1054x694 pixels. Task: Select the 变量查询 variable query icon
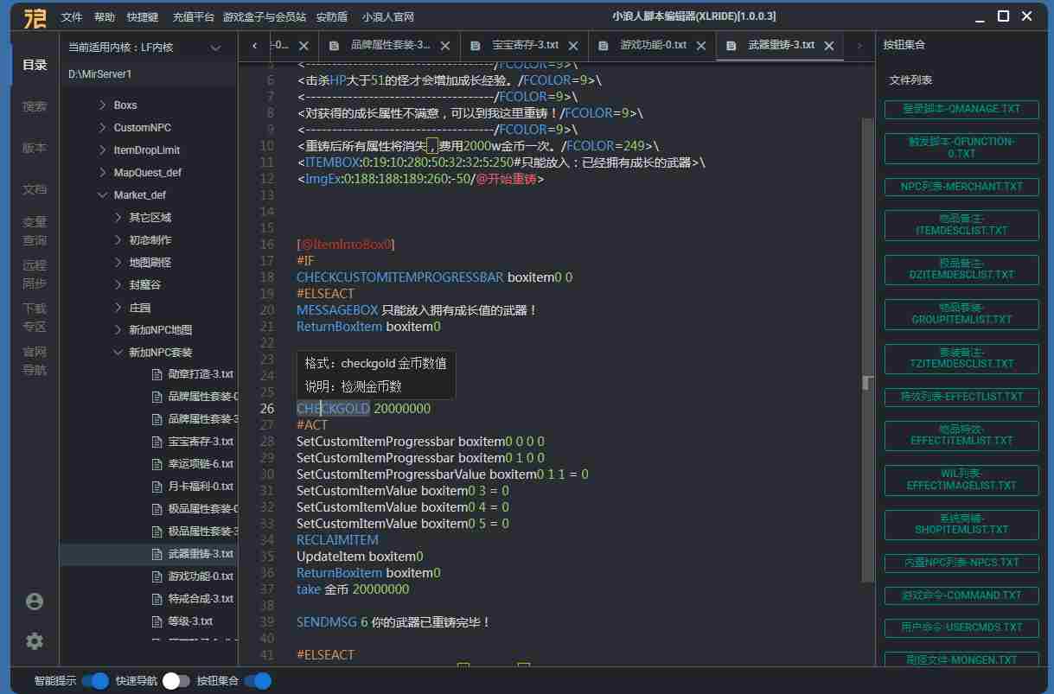pos(34,231)
